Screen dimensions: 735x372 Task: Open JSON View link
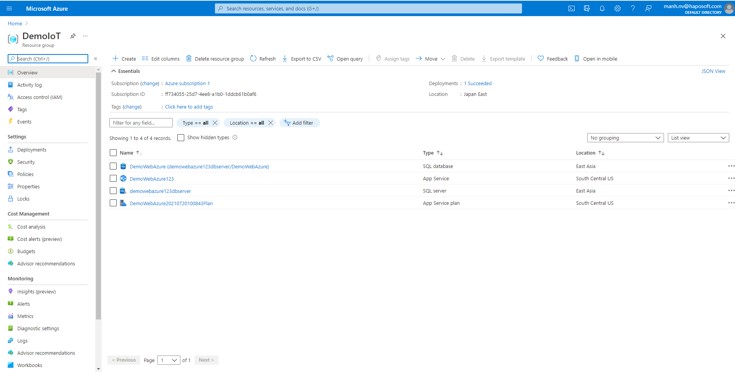pyautogui.click(x=713, y=71)
